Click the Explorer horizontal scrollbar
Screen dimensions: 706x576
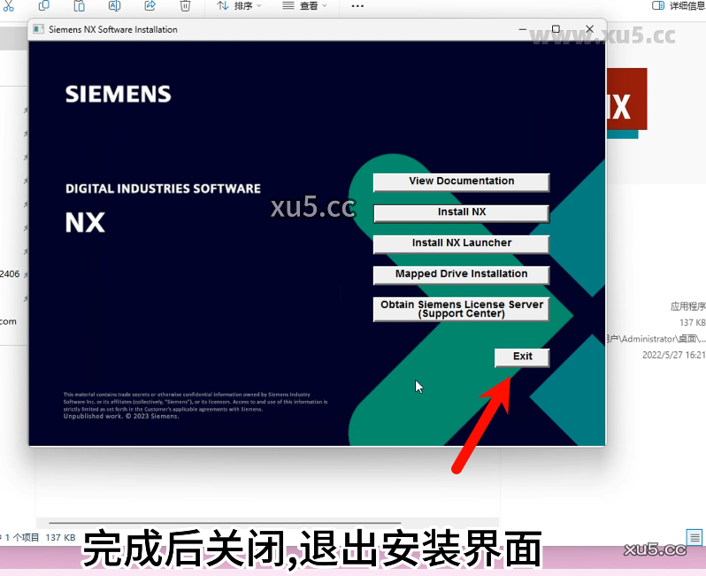(221, 522)
